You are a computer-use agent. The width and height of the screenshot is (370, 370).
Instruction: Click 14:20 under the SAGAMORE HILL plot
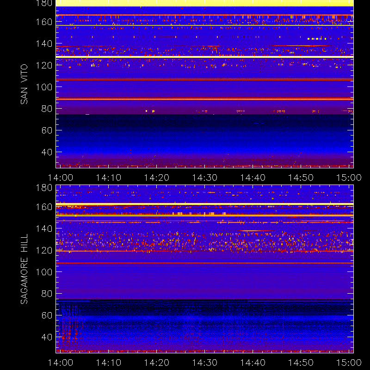click(x=157, y=363)
